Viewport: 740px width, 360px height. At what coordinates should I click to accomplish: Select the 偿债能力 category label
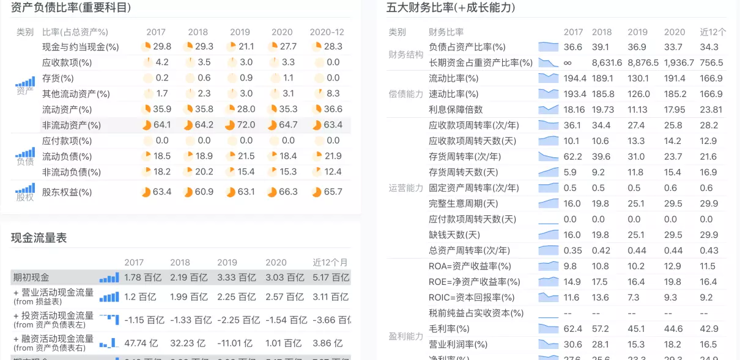click(406, 93)
